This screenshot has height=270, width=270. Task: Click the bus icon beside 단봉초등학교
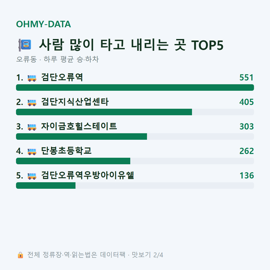[x=32, y=152]
